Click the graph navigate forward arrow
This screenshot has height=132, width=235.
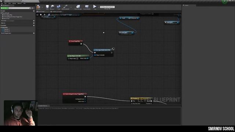pyautogui.click(x=44, y=15)
